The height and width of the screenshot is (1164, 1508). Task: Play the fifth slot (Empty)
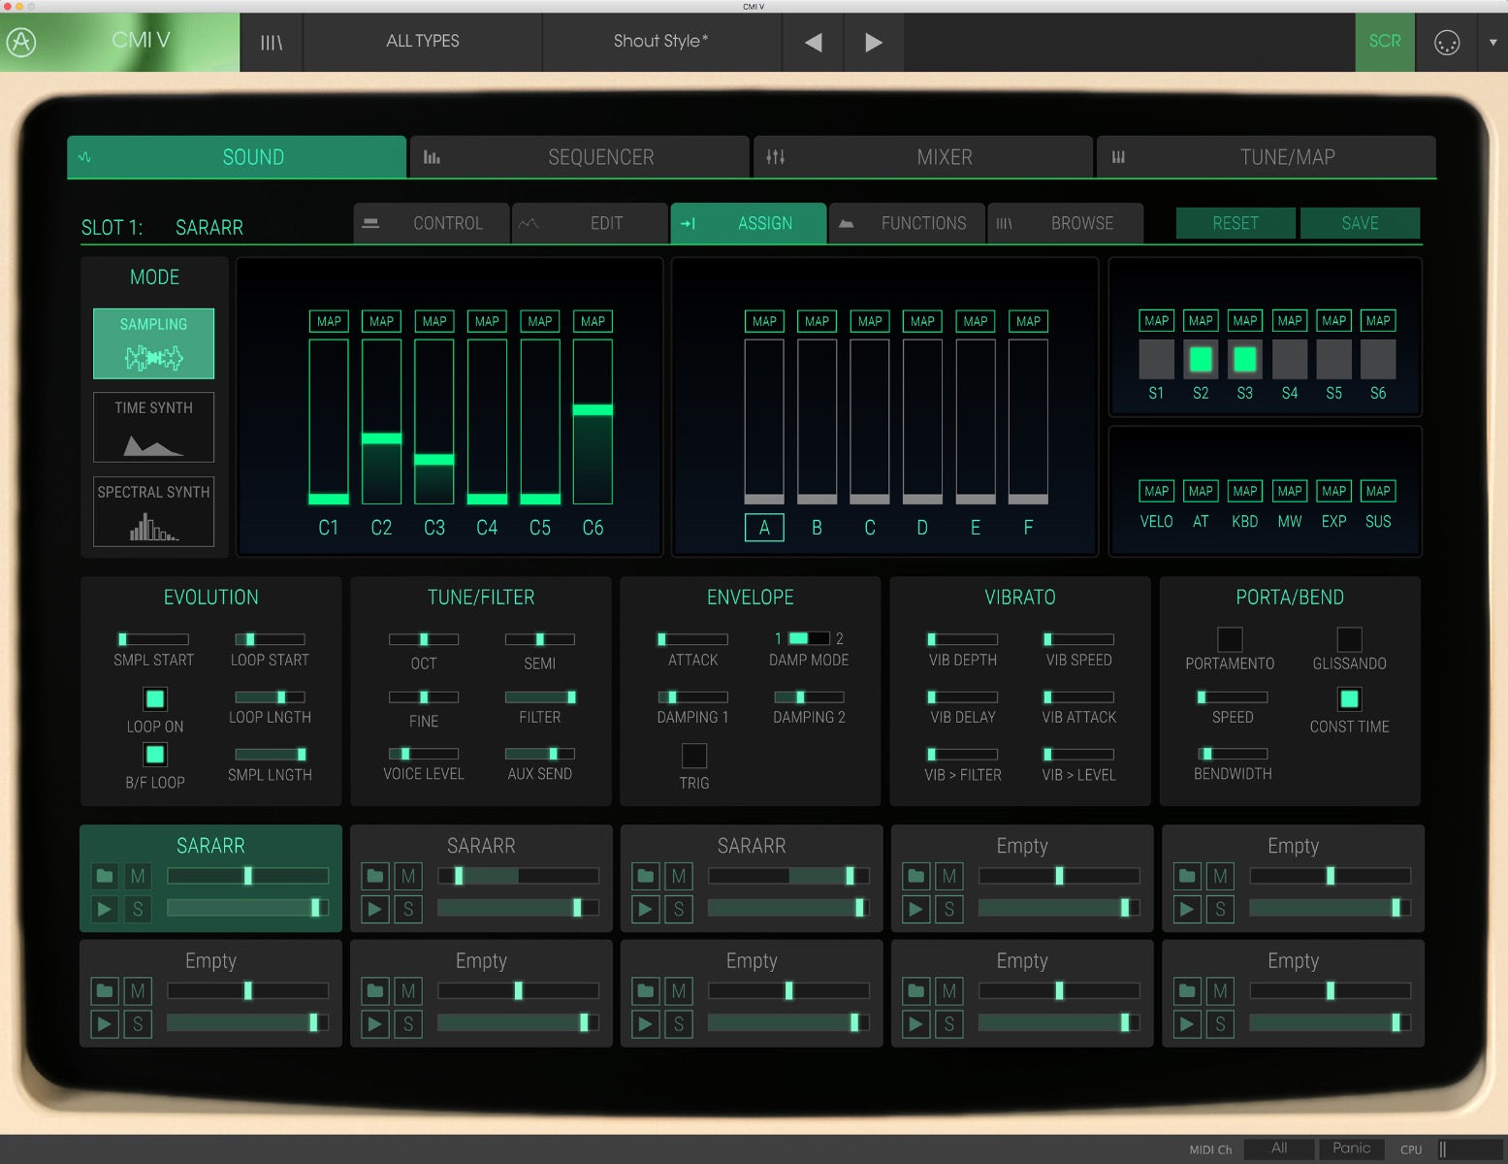[1187, 909]
